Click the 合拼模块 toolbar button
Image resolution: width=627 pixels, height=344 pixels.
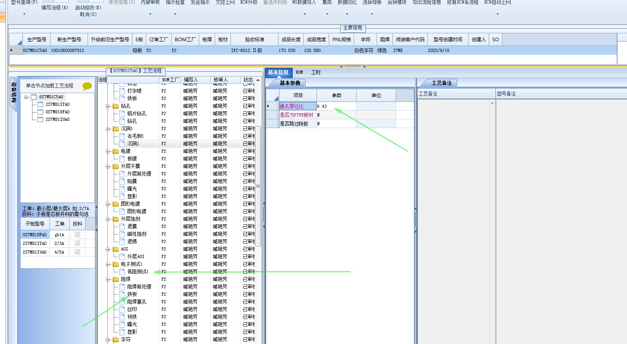[397, 2]
